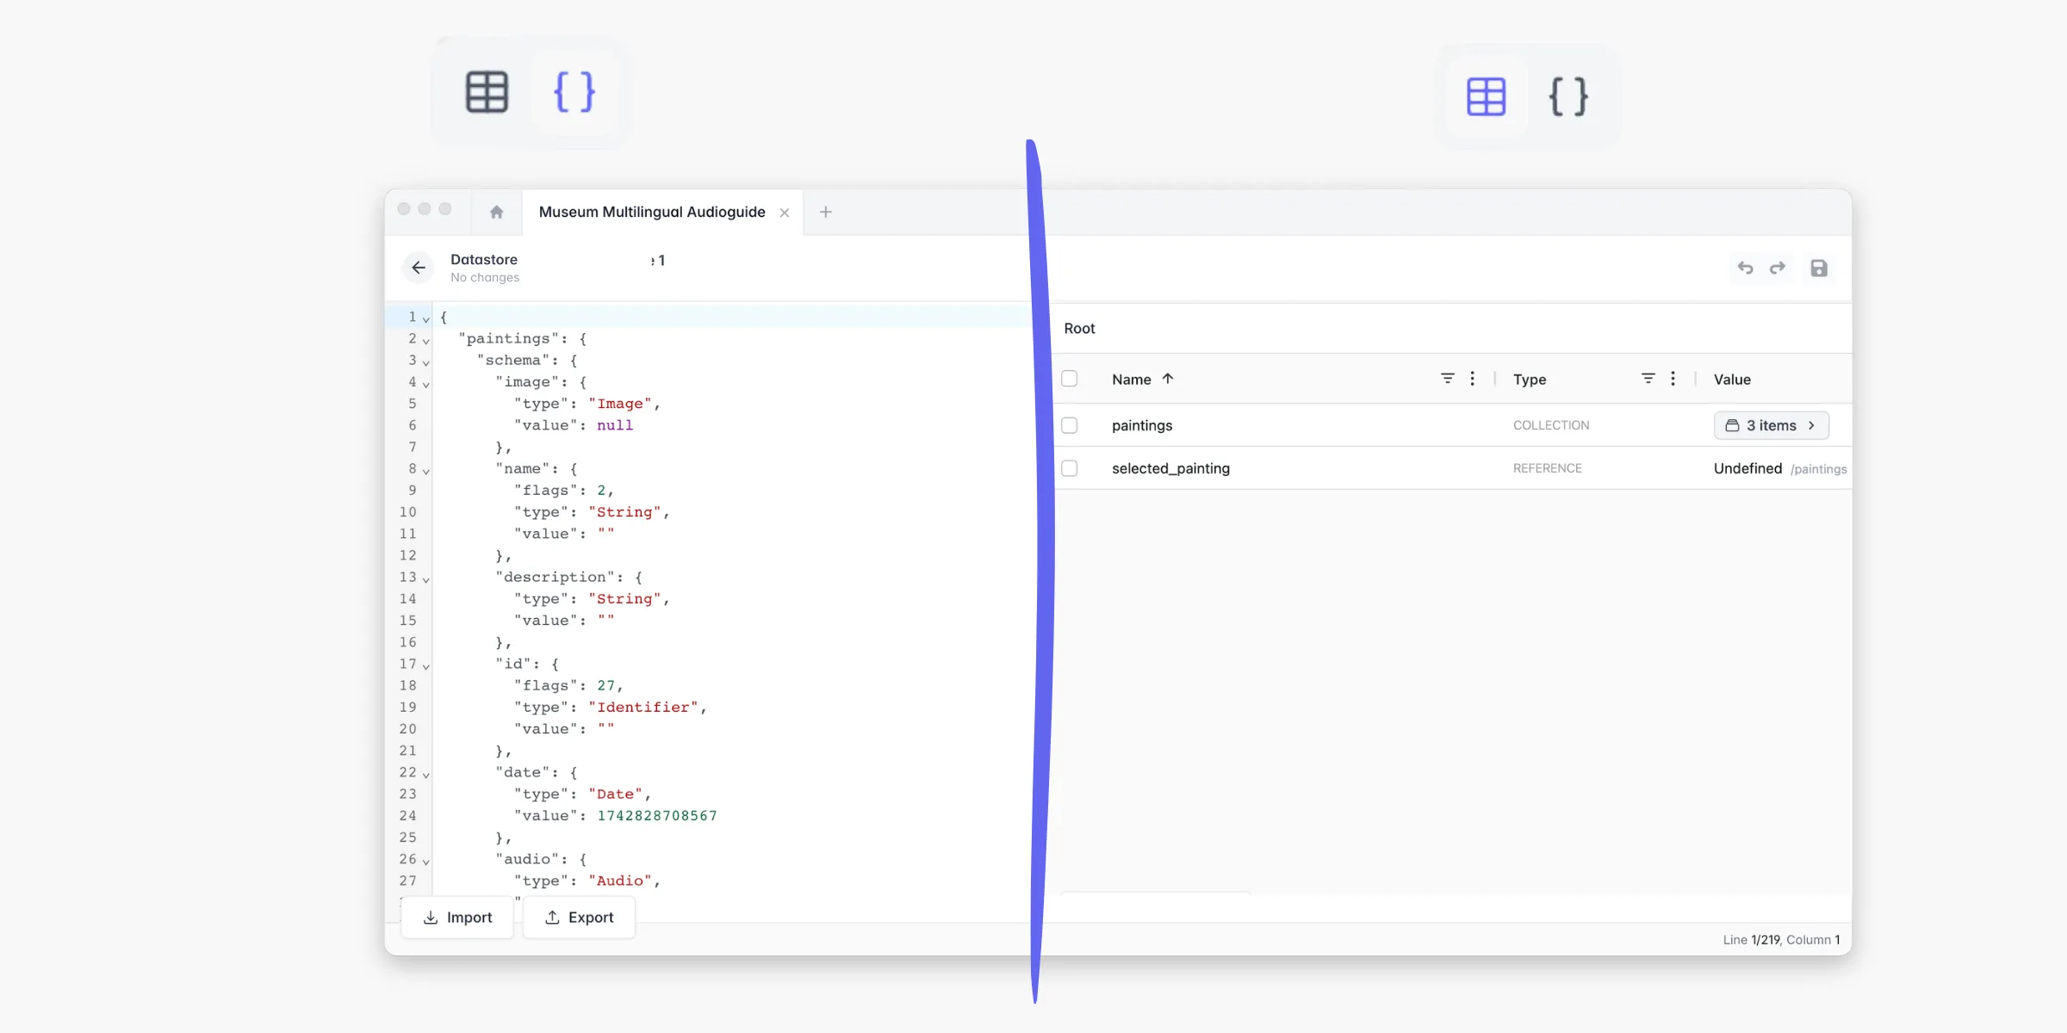The height and width of the screenshot is (1033, 2067).
Task: Toggle the select-all checkbox in the table header
Action: tap(1070, 379)
